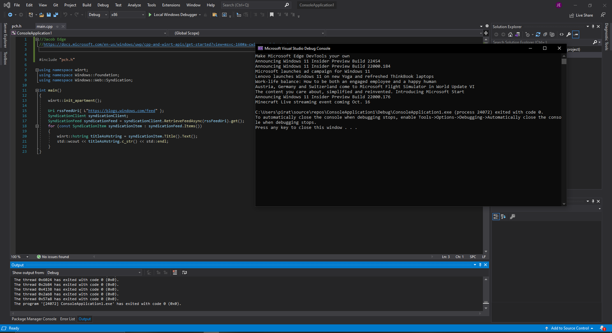Toggle a bookmark with the bookmark icon

(272, 15)
